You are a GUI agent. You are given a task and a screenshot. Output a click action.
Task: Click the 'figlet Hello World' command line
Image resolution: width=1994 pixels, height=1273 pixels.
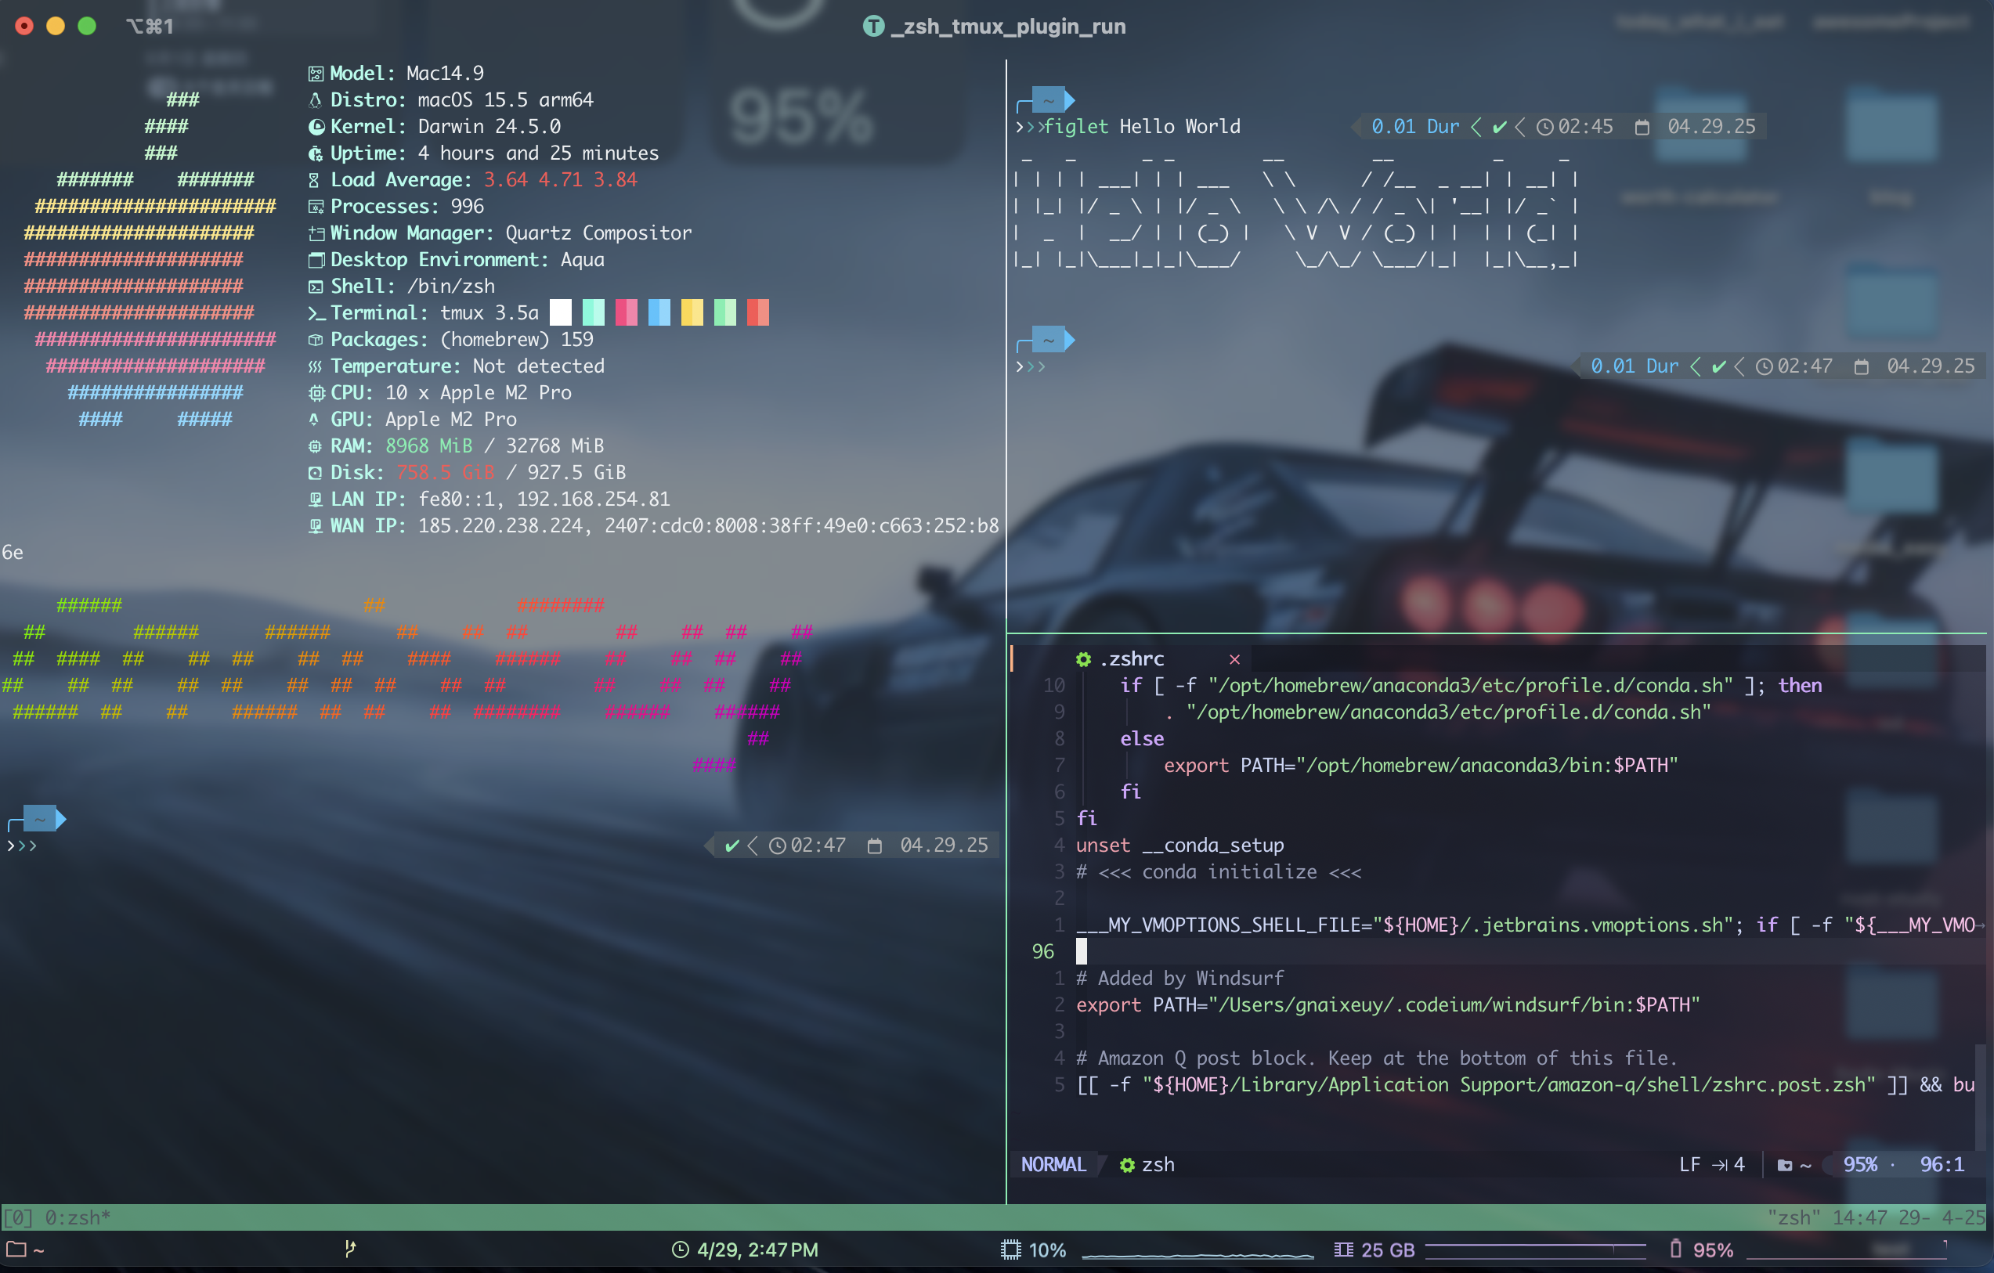pyautogui.click(x=1143, y=127)
